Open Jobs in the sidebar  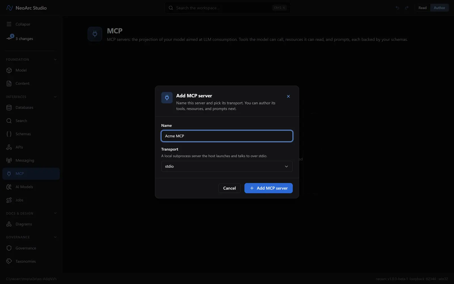(x=31, y=200)
